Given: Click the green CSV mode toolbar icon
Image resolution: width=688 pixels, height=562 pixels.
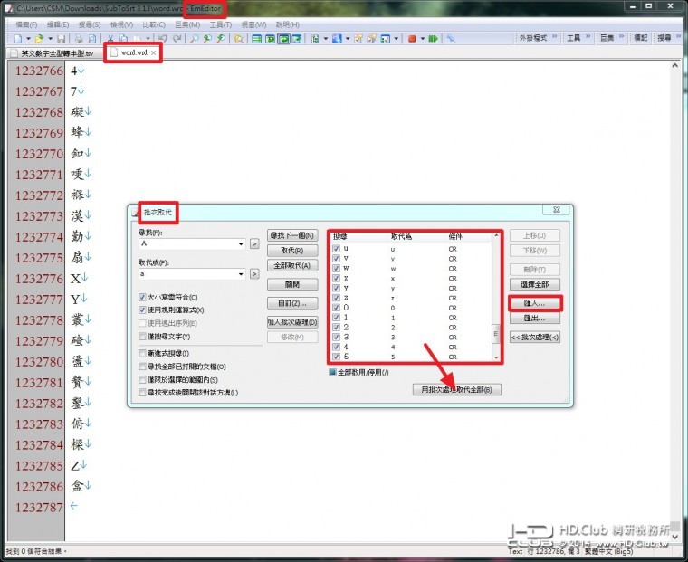Looking at the screenshot, I should coord(315,39).
